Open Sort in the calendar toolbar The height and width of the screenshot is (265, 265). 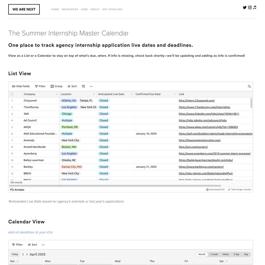32,245
